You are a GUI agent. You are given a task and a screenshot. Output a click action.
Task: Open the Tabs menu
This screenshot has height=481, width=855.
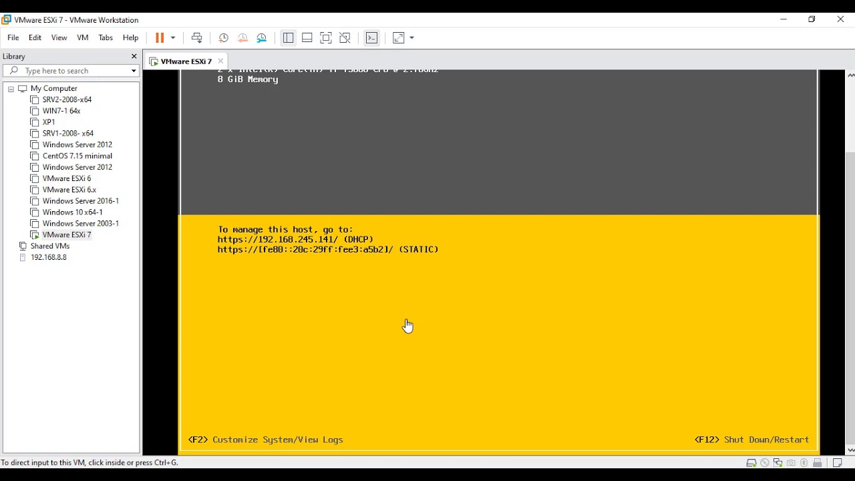point(106,38)
